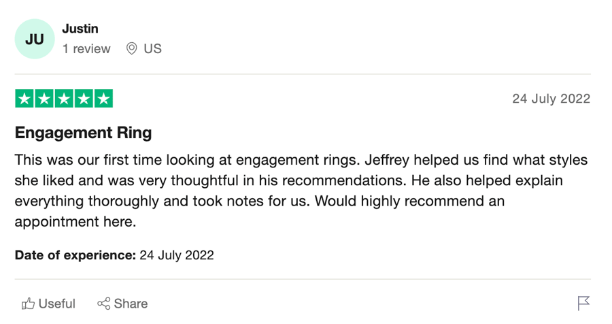The height and width of the screenshot is (324, 612).
Task: Click the 1 review count
Action: [x=86, y=48]
